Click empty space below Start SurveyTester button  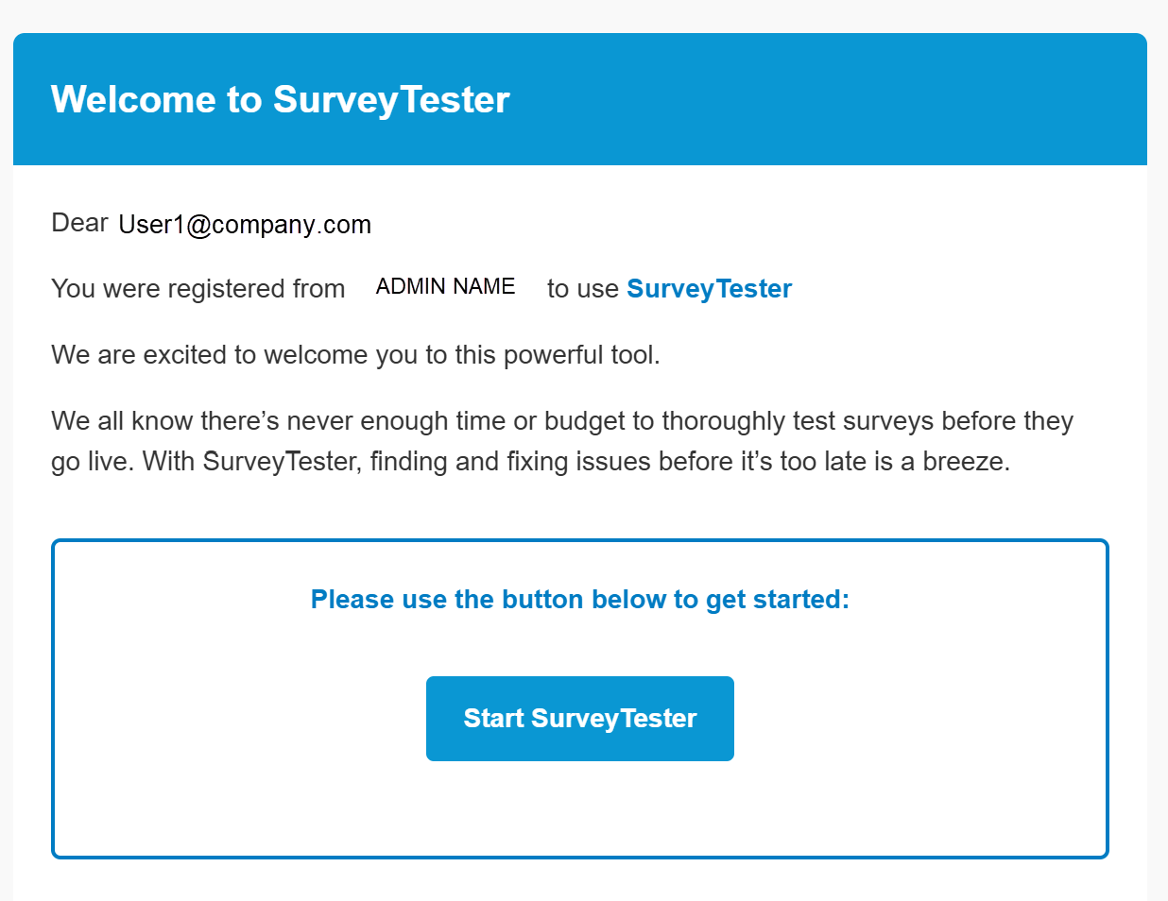[x=579, y=810]
